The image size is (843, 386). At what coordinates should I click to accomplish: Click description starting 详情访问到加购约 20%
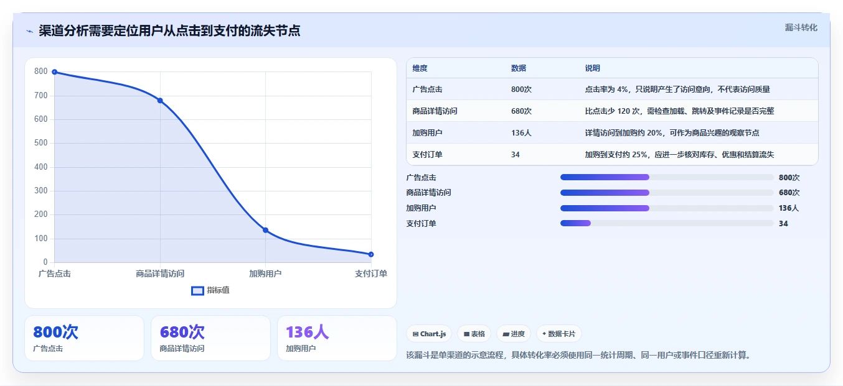[x=672, y=132]
